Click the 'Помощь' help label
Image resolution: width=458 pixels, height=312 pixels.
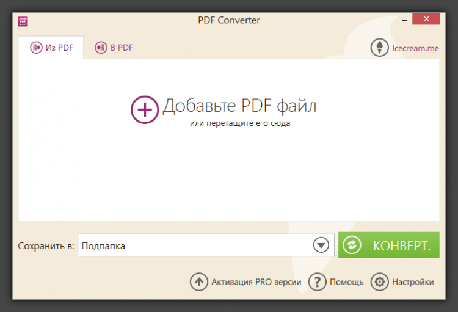pos(346,282)
